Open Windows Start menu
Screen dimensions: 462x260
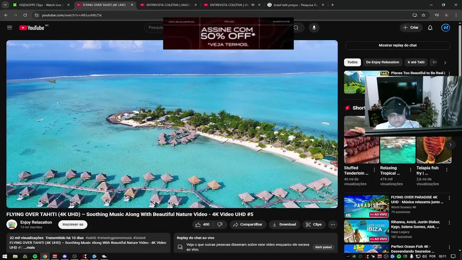[x=5, y=256]
